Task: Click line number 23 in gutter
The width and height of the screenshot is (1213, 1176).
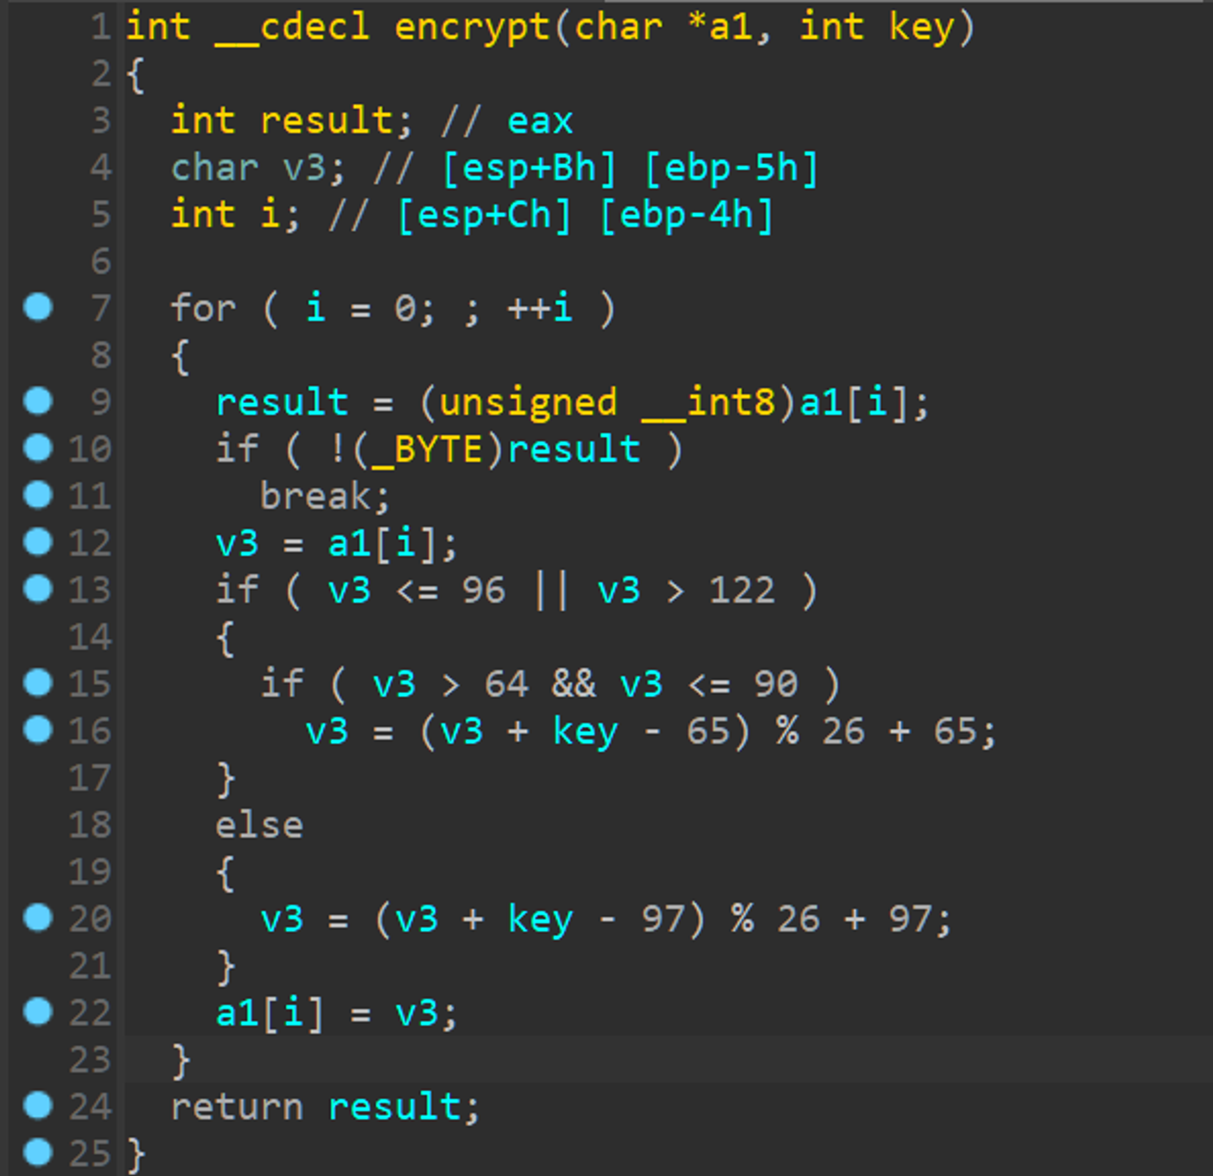Action: pos(90,1059)
